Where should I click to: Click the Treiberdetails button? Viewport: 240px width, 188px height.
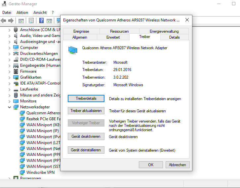[x=86, y=98]
